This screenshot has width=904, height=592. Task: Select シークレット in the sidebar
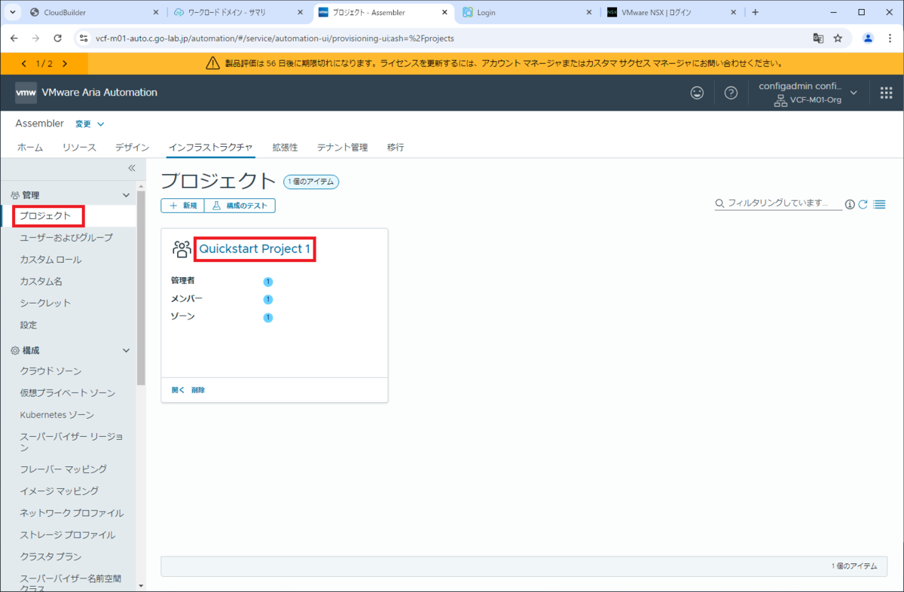(45, 304)
